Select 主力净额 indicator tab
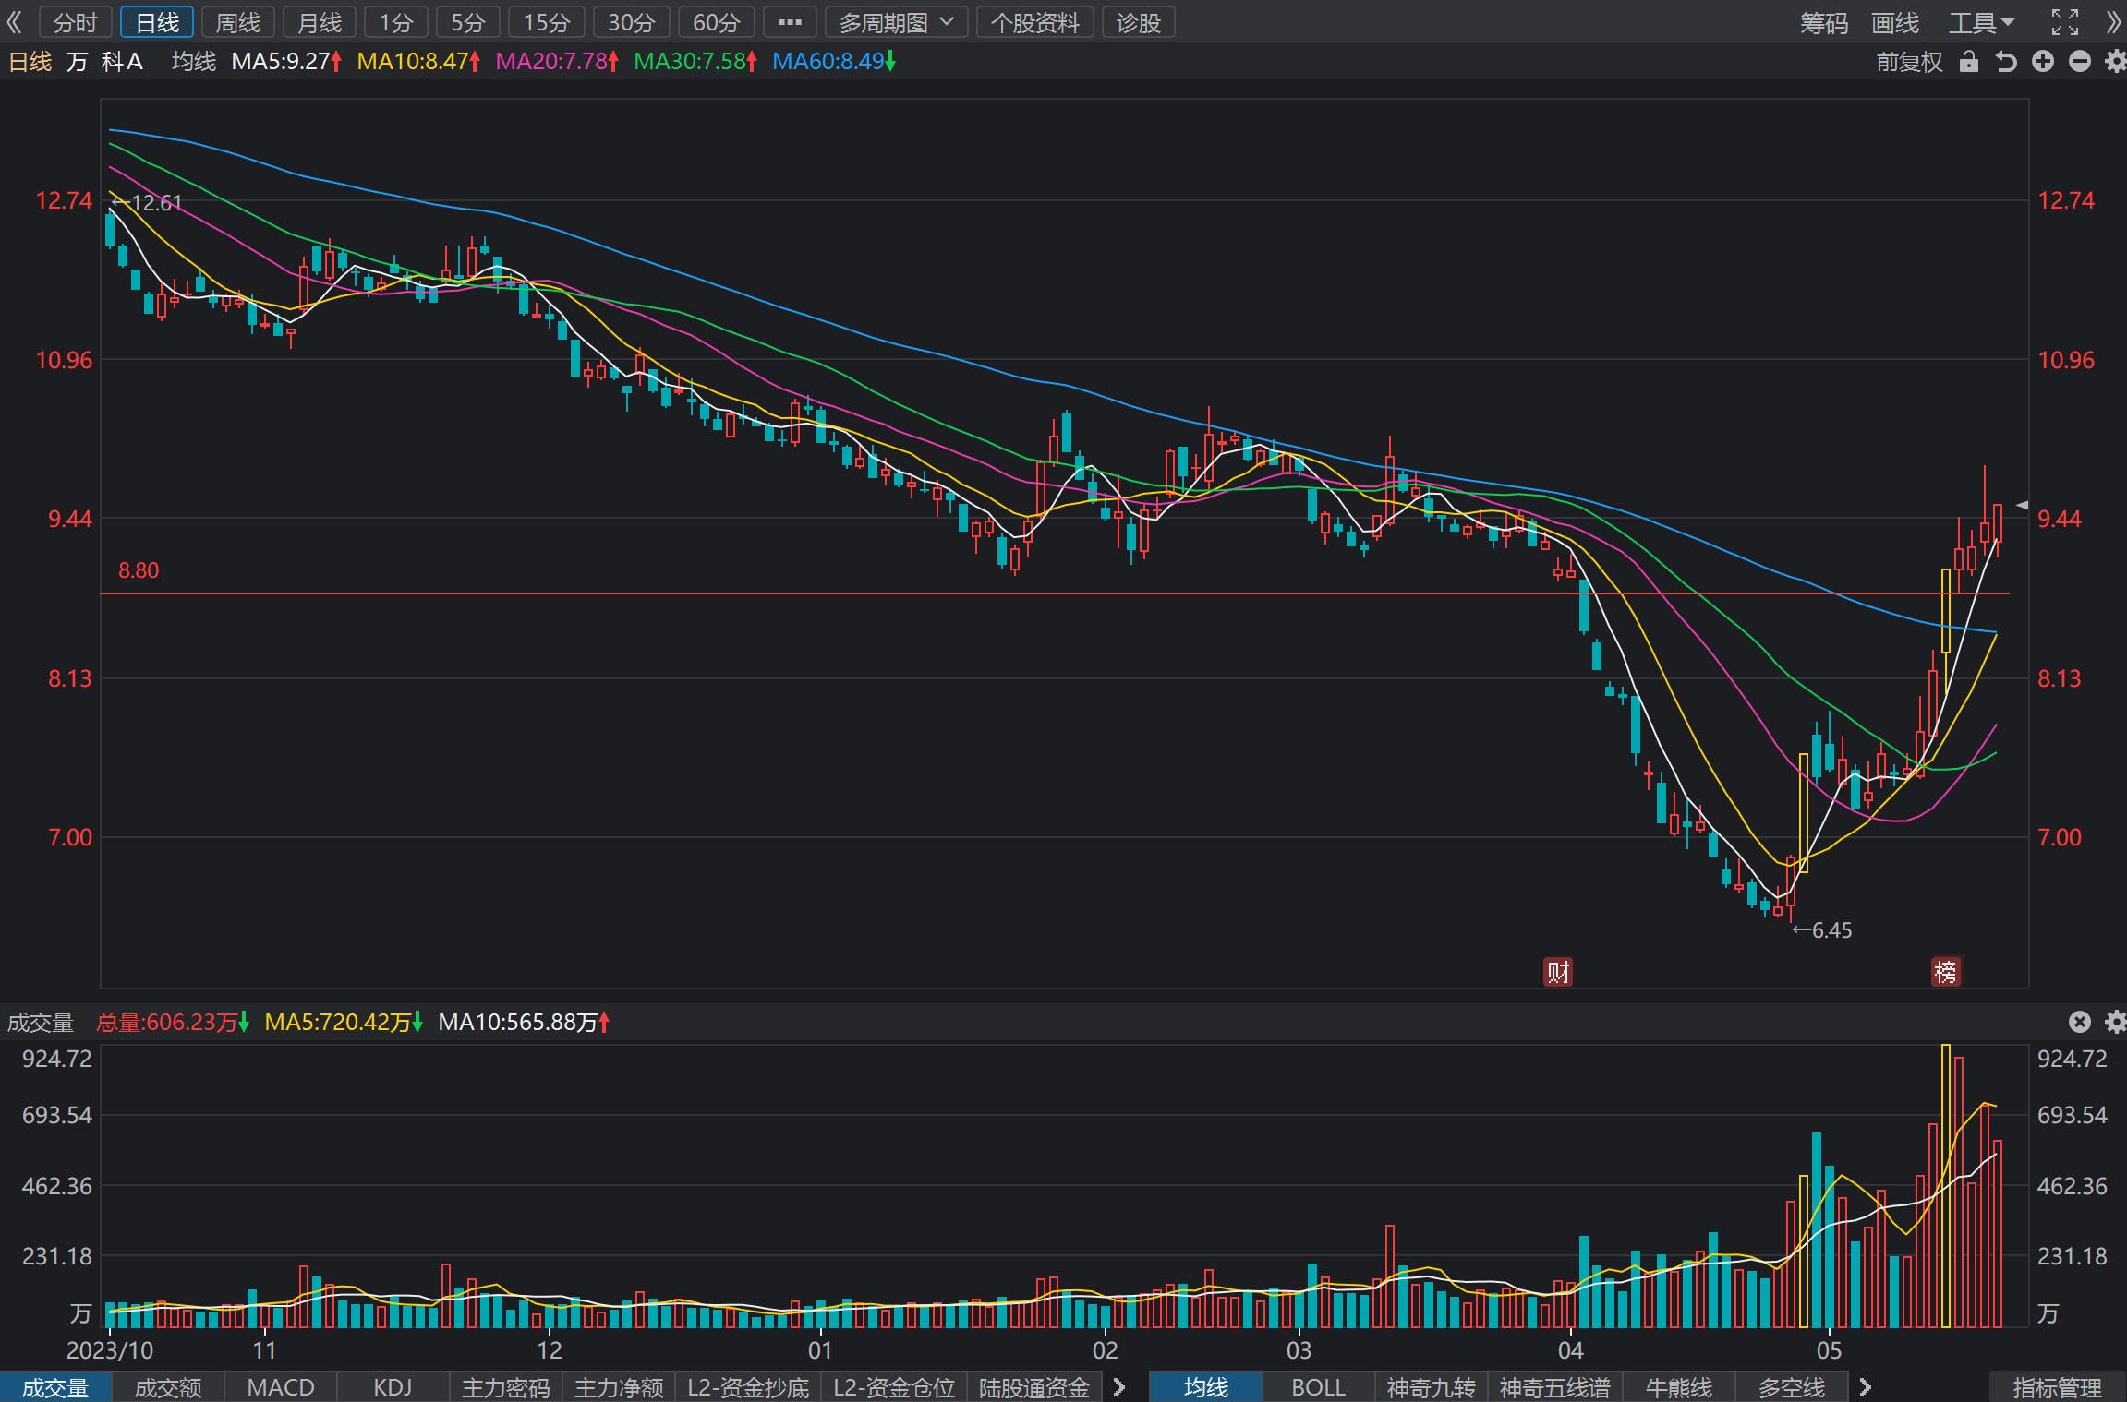Viewport: 2127px width, 1402px height. pos(619,1387)
